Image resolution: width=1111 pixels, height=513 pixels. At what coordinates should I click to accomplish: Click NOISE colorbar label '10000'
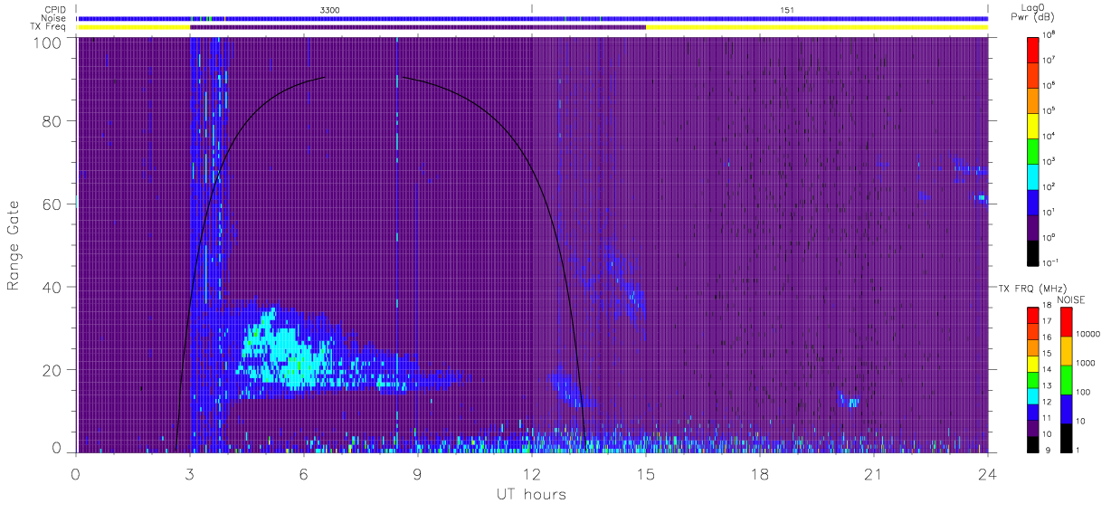click(1089, 336)
